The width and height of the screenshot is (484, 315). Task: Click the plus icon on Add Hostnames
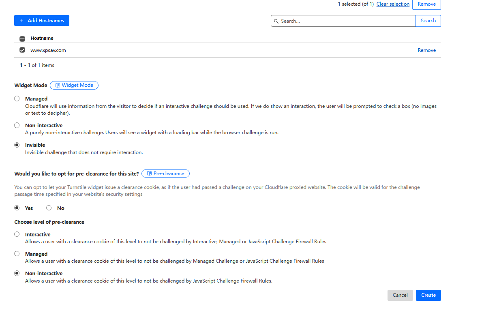[x=21, y=21]
